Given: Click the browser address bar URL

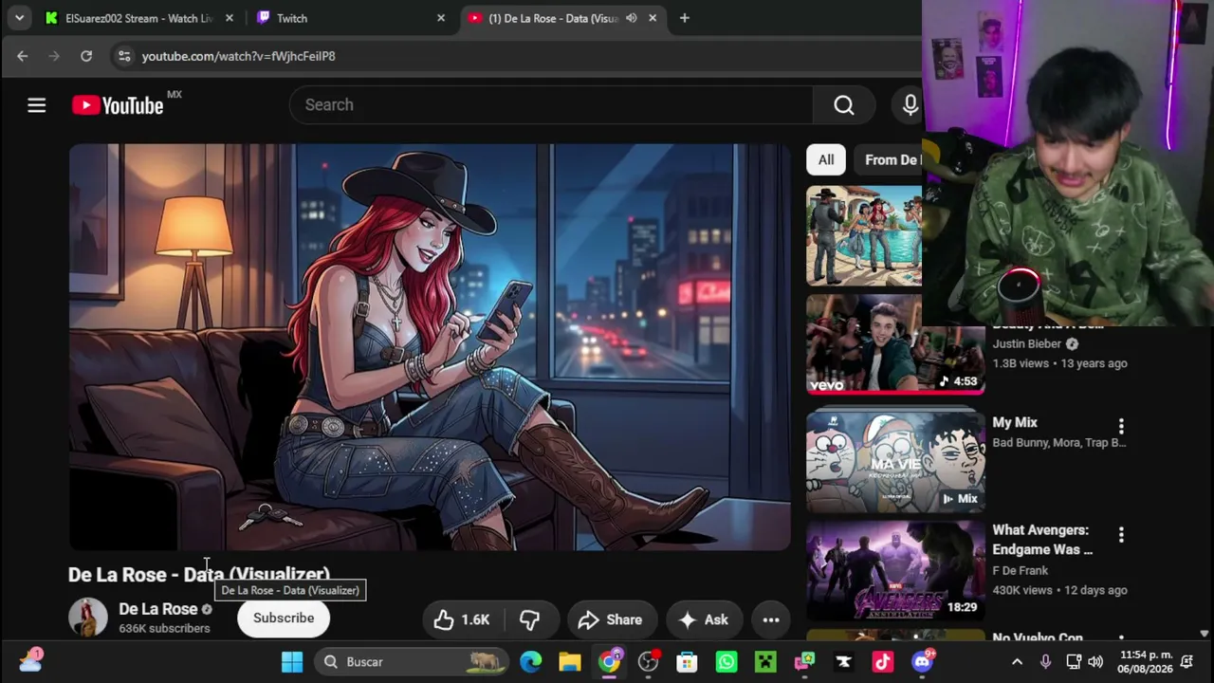Looking at the screenshot, I should 239,56.
